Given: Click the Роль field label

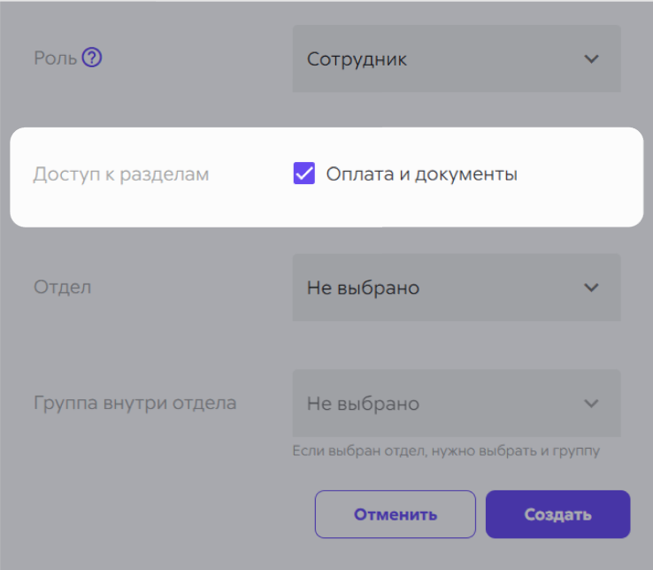Looking at the screenshot, I should coord(56,58).
